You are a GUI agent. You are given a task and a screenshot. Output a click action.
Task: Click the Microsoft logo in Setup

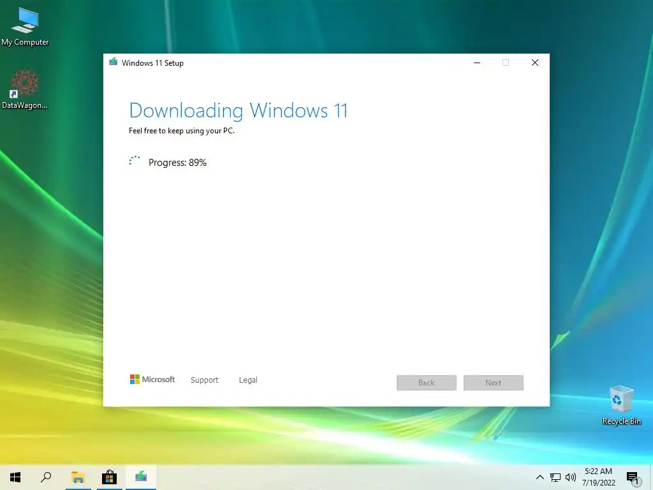pyautogui.click(x=152, y=379)
